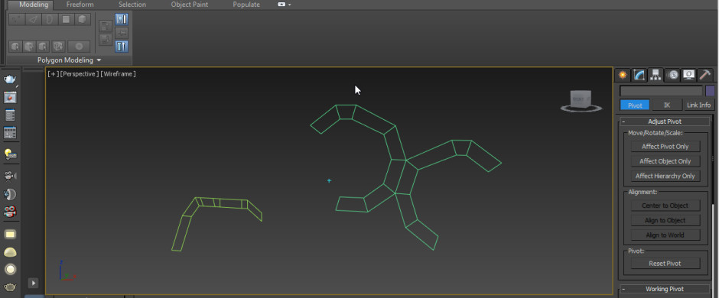719x298 pixels.
Task: Click the Previous Modifier ribbon button
Action: (x=106, y=26)
